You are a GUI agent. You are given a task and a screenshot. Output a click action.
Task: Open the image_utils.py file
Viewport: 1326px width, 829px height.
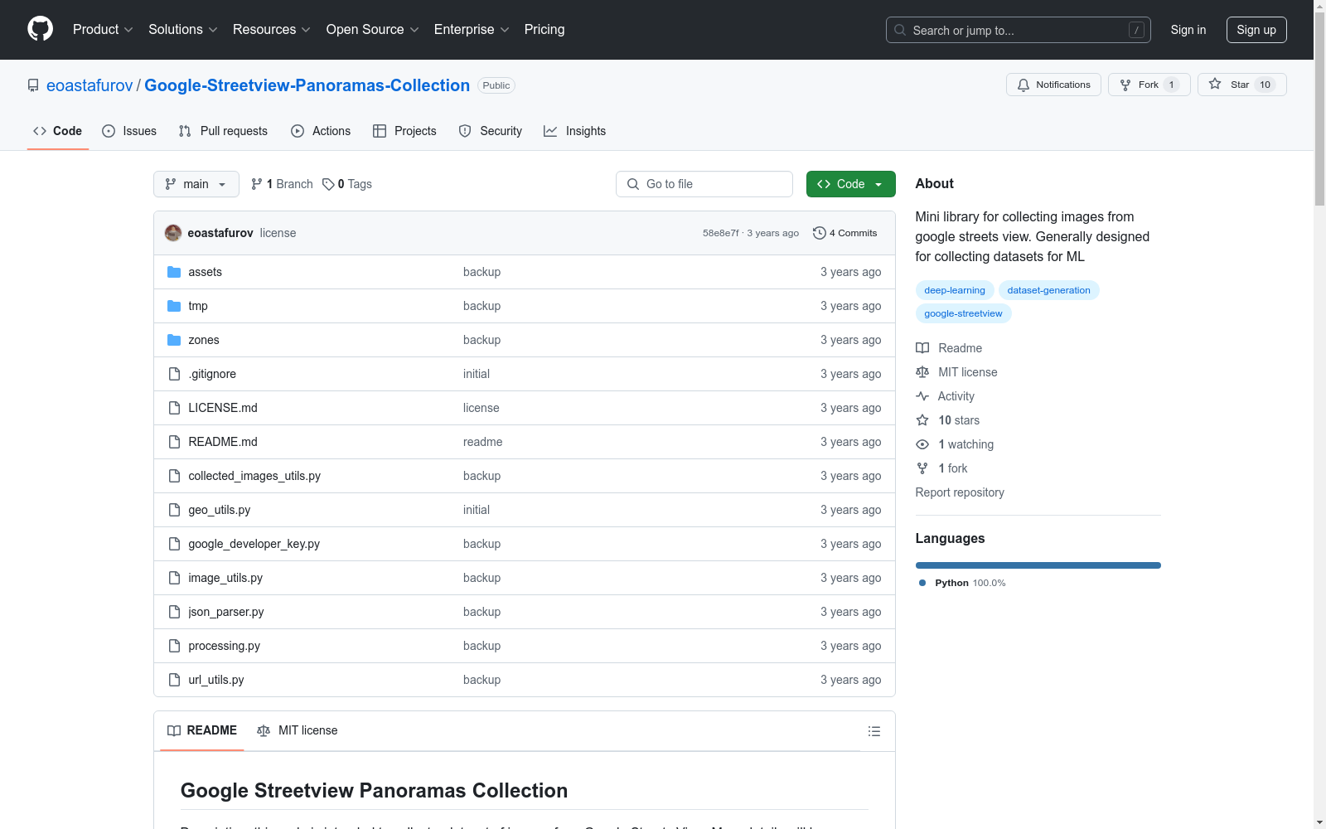225,578
